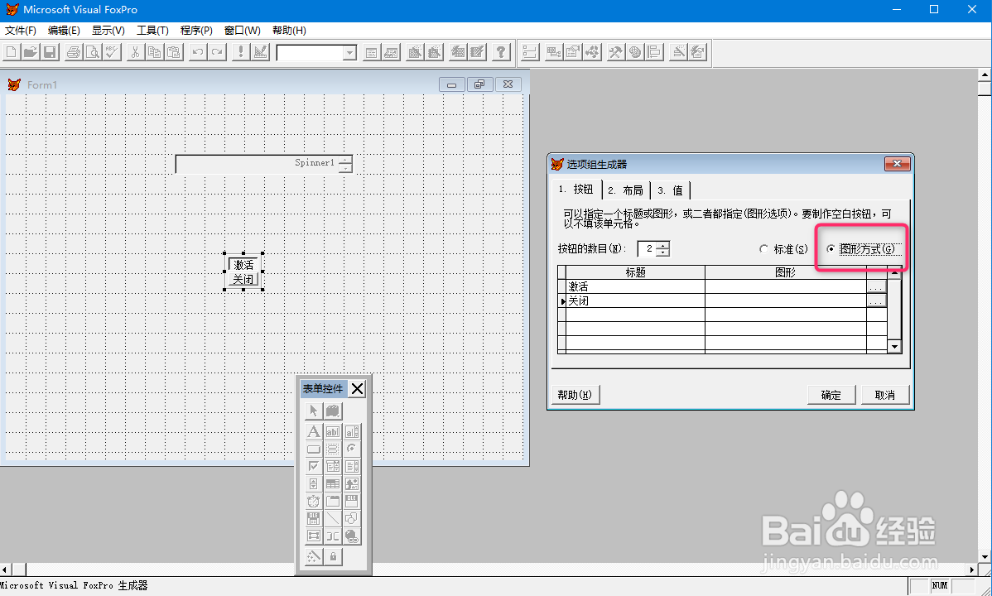Click Spinner1 up arrow on Form1

[344, 160]
